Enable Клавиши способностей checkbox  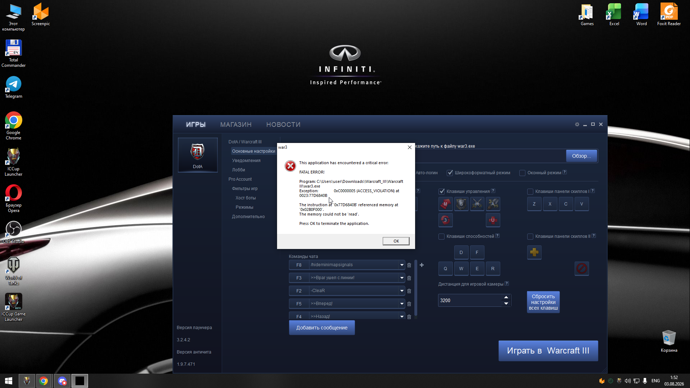coord(442,236)
